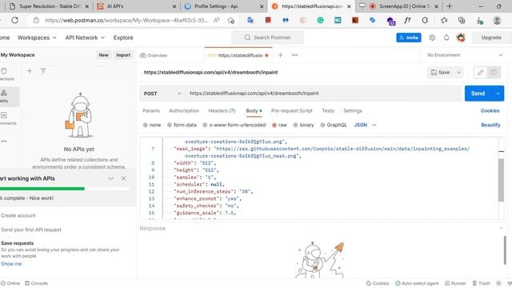Open the comments icon next to pencil
This screenshot has width=512, height=288.
point(494,72)
